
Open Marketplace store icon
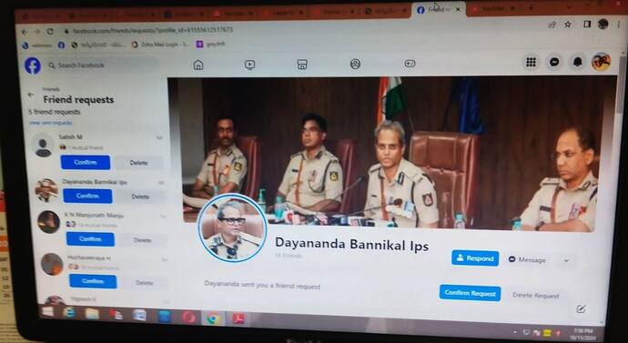(302, 64)
